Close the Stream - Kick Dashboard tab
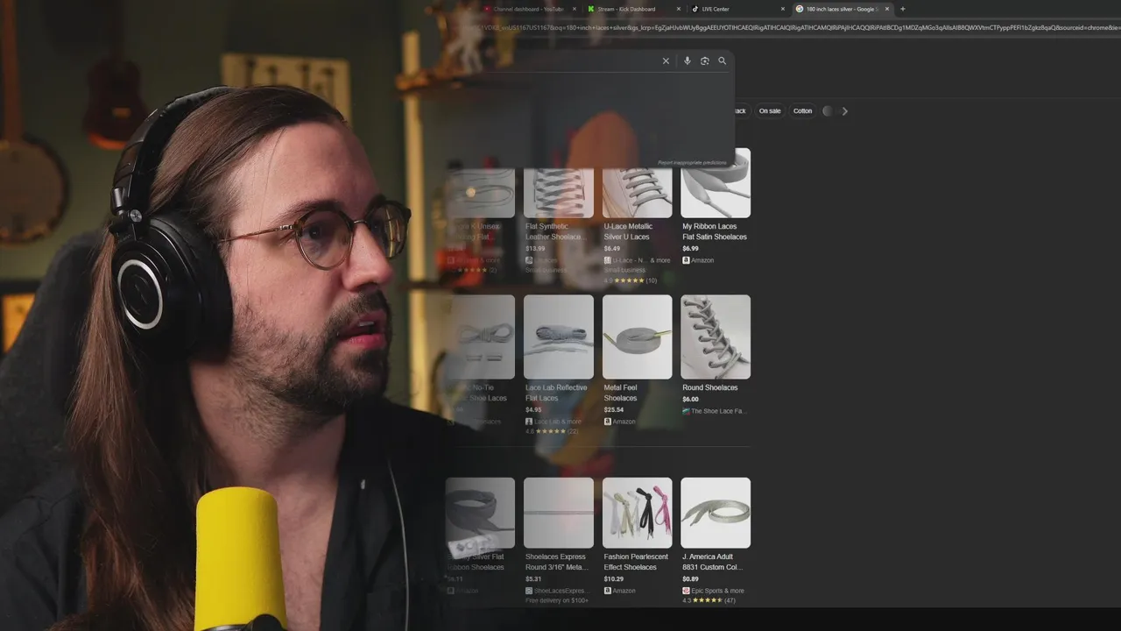The image size is (1121, 631). (x=679, y=9)
